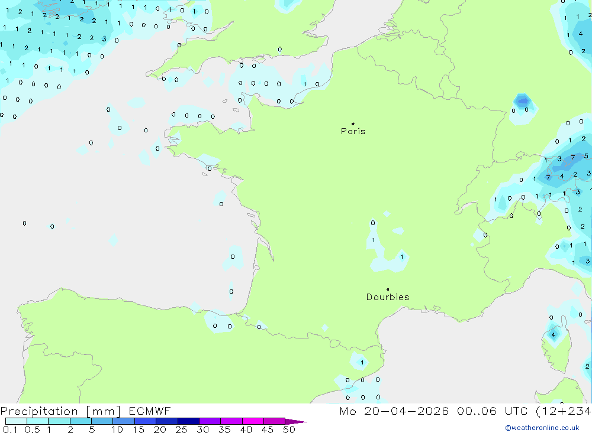Click the '0.5' legend scale label

click(x=32, y=429)
